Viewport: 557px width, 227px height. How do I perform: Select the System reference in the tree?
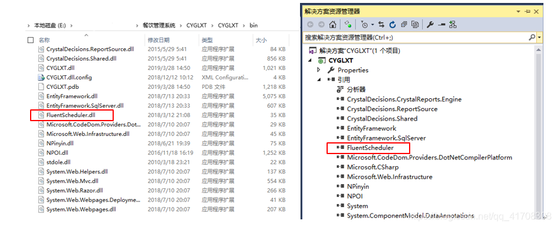357,206
